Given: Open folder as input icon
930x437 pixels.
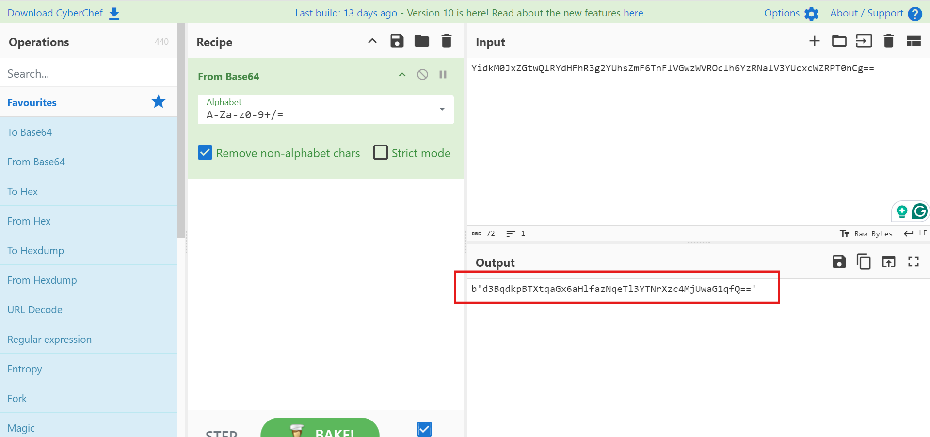Looking at the screenshot, I should pyautogui.click(x=839, y=41).
